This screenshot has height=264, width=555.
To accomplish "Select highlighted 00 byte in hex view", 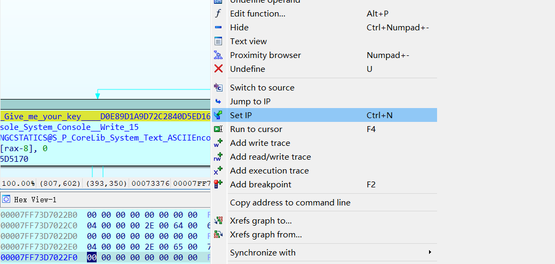I will coord(91,258).
